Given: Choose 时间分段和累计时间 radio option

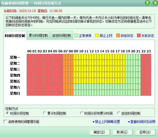Looking at the screenshot, I should pos(82,113).
